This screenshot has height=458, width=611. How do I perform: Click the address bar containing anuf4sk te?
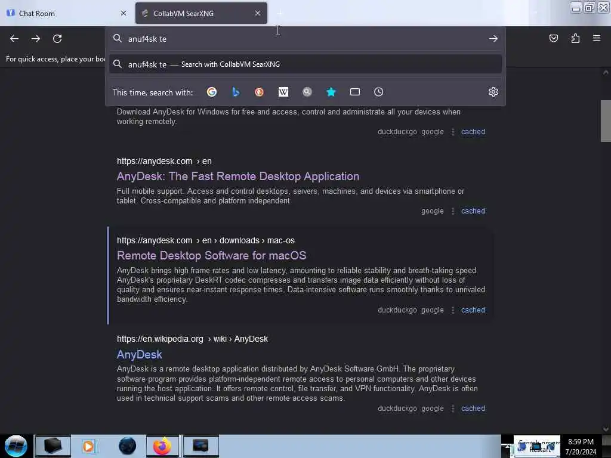click(305, 39)
